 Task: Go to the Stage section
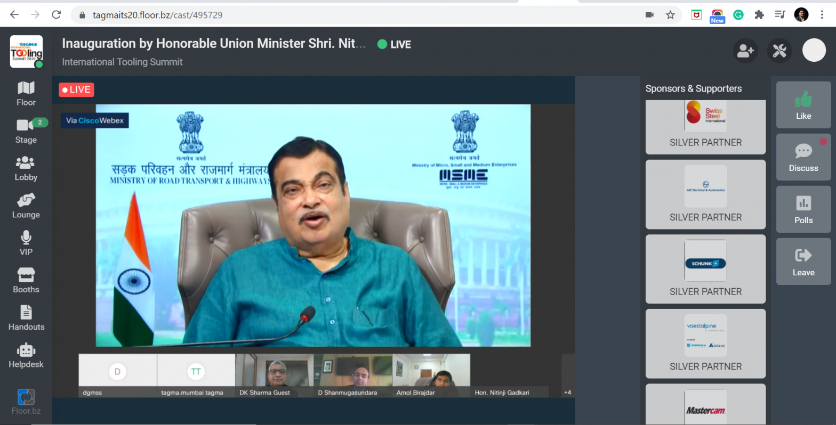coord(26,131)
